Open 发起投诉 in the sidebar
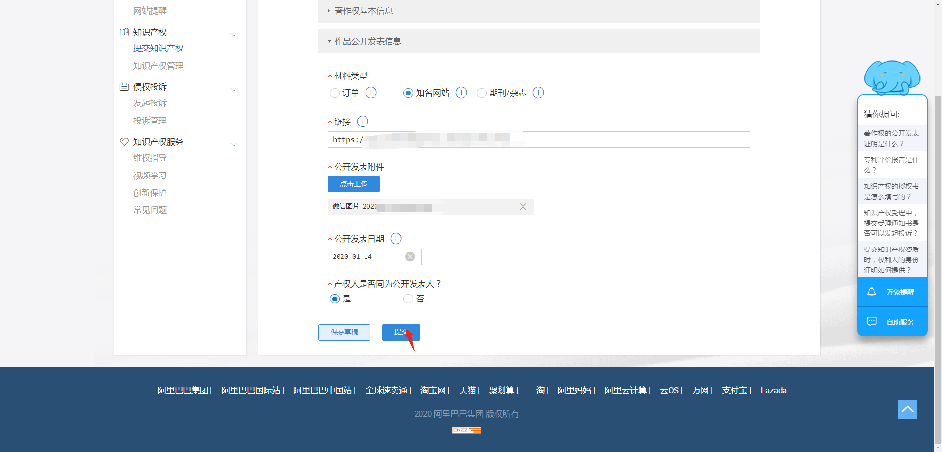 tap(150, 103)
